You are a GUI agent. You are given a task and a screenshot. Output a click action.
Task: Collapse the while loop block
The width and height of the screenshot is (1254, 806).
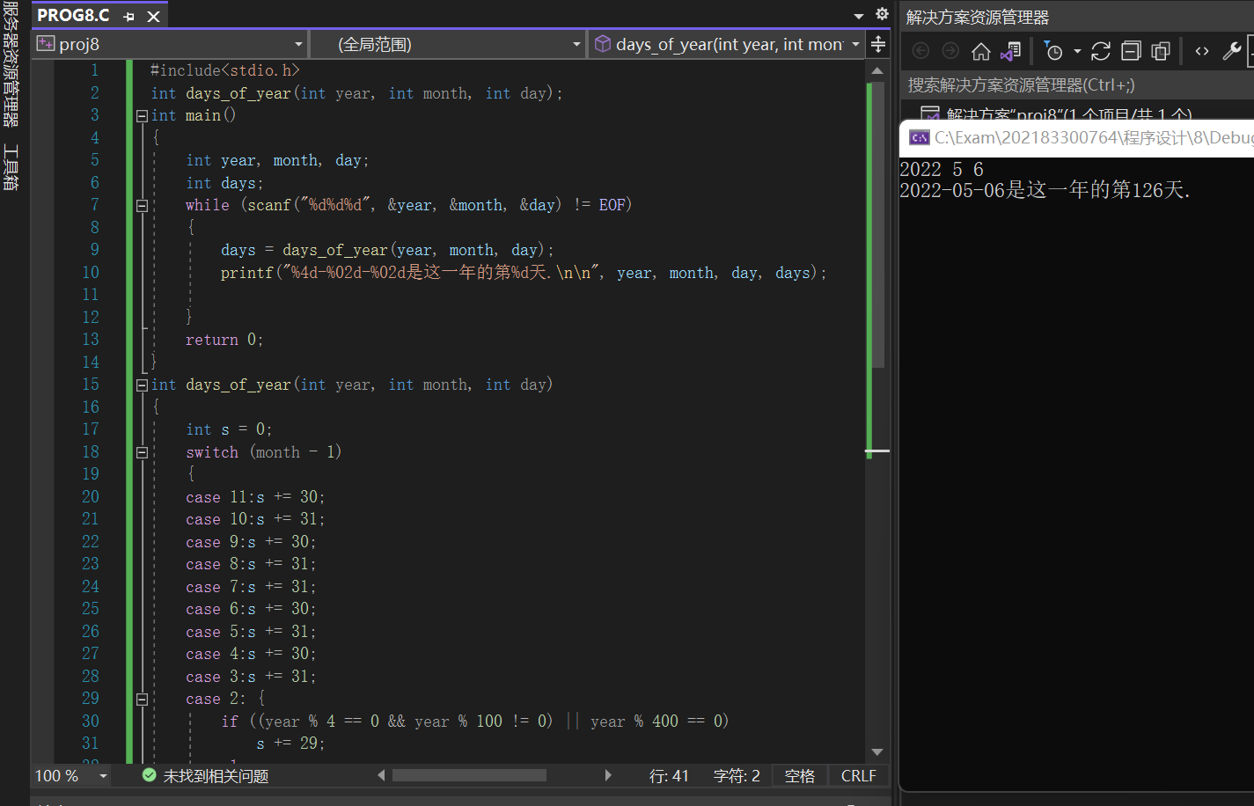point(142,205)
